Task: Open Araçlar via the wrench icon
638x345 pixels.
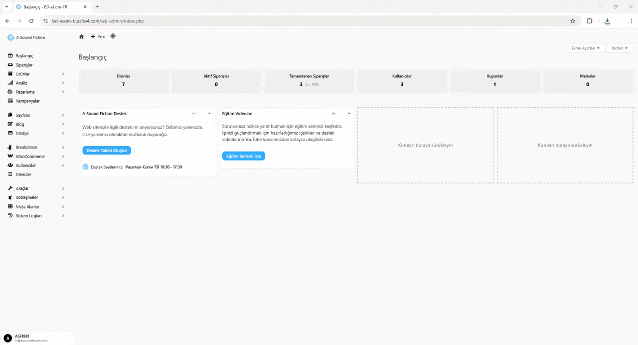Action: [10, 188]
